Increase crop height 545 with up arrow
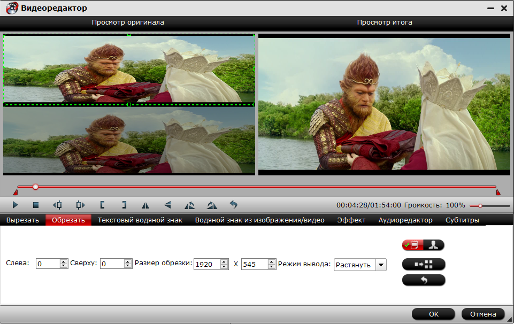514x324 pixels. click(271, 262)
